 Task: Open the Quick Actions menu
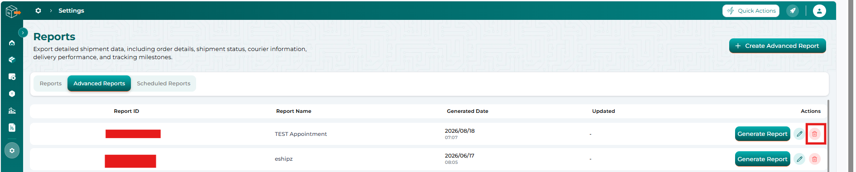[751, 11]
